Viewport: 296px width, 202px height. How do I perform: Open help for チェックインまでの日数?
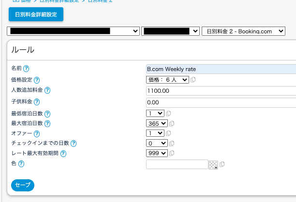[74, 144]
